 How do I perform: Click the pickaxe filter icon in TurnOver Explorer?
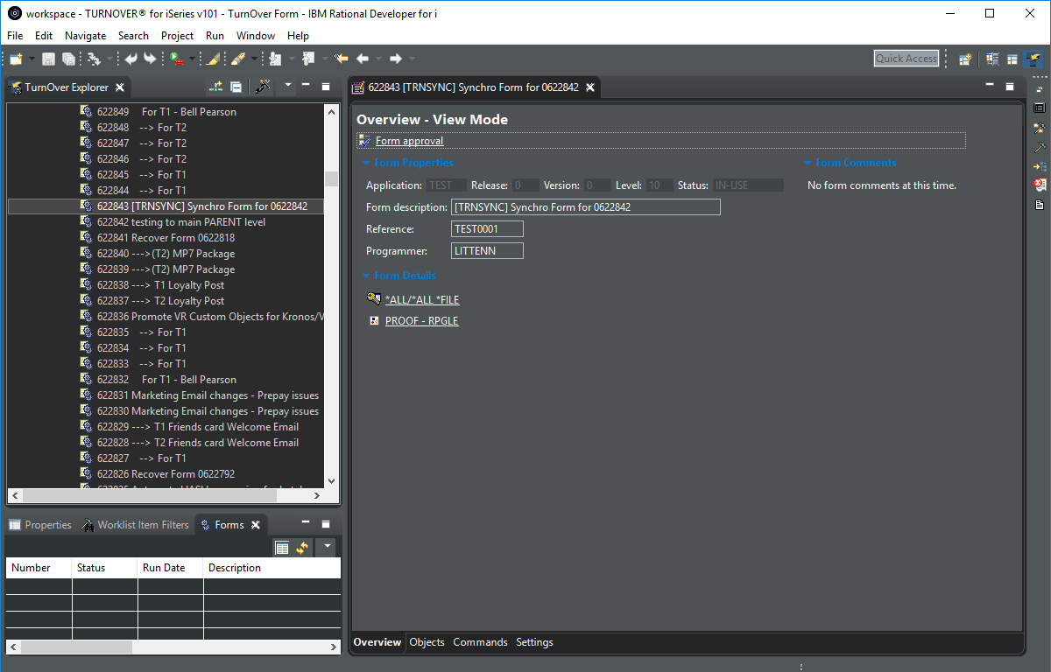262,87
